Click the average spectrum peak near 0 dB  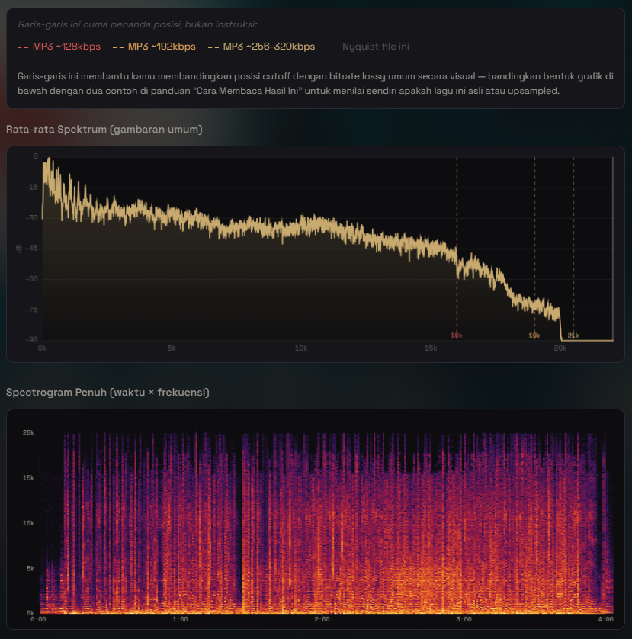pos(49,160)
